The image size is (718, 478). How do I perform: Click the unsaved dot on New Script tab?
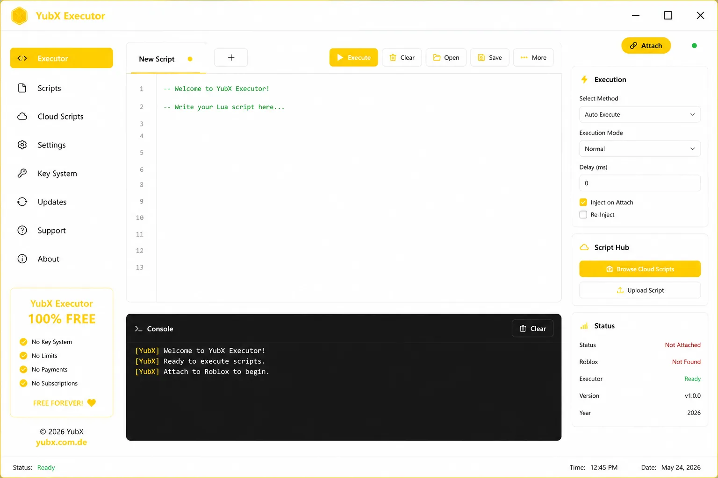pos(190,59)
